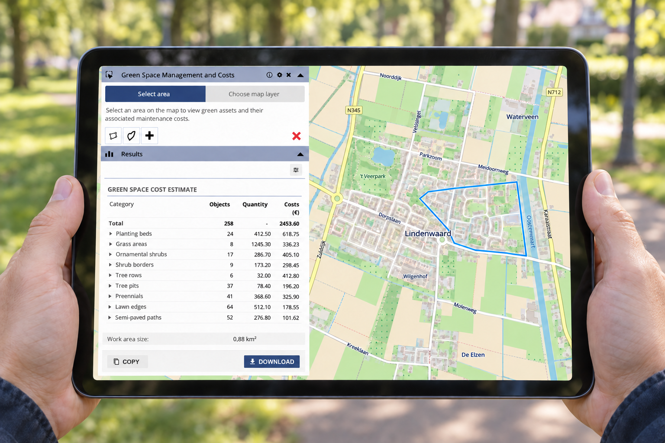Screen dimensions: 665x443
Task: Click the bar chart Results icon
Action: click(x=110, y=154)
